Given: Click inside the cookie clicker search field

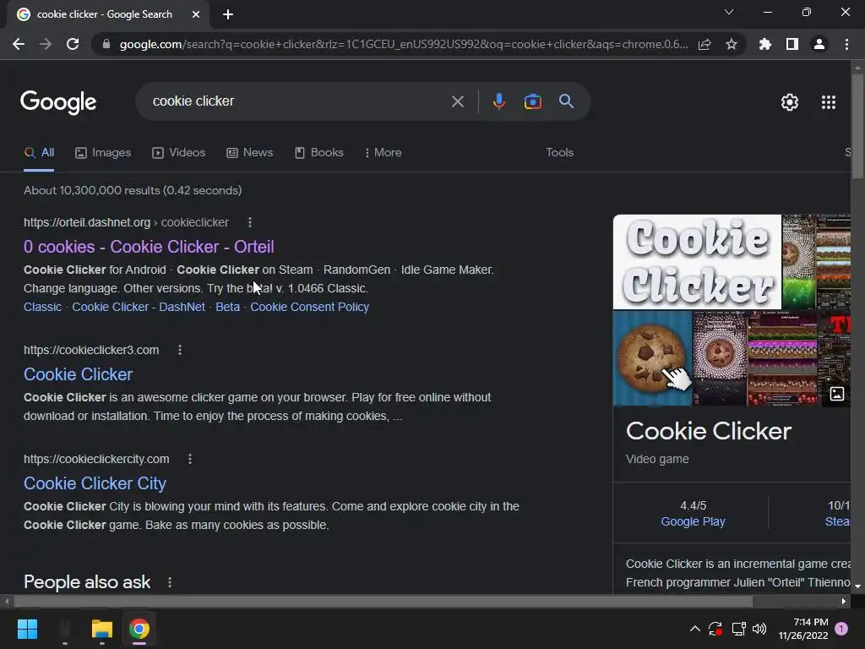Looking at the screenshot, I should 298,101.
